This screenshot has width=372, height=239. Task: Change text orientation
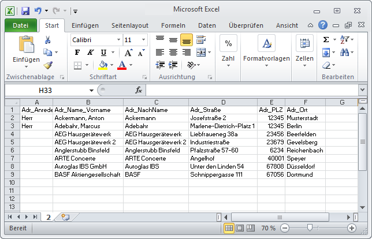pyautogui.click(x=192, y=65)
